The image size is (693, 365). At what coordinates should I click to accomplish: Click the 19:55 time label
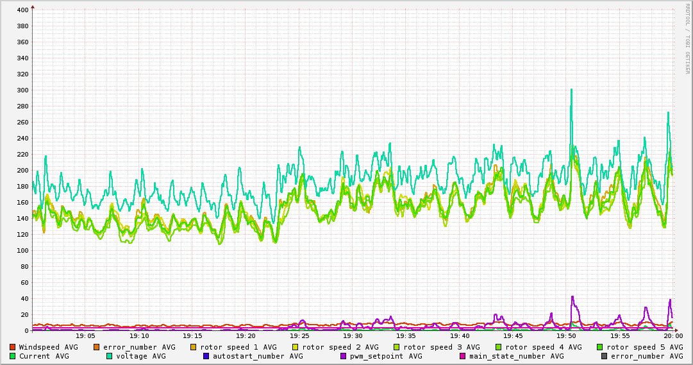click(620, 336)
